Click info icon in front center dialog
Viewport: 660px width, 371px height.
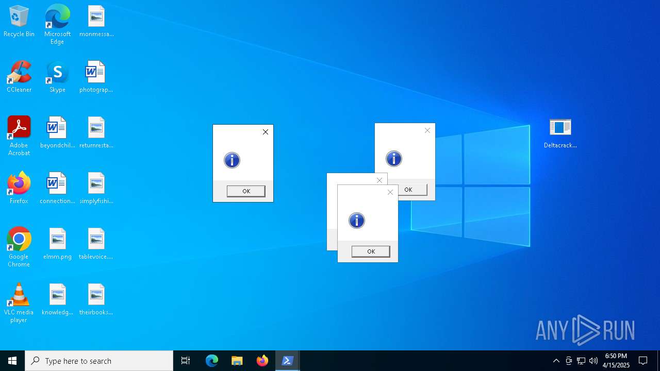pos(357,221)
